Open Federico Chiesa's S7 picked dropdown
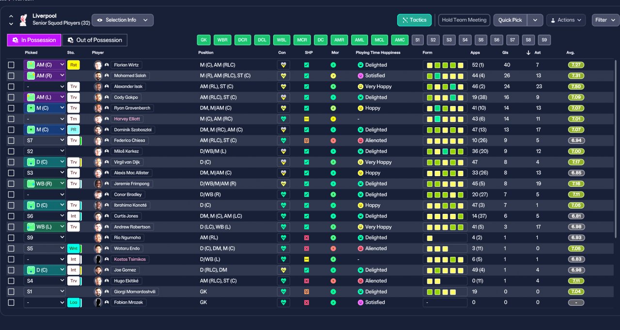This screenshot has width=620, height=330. pyautogui.click(x=45, y=140)
